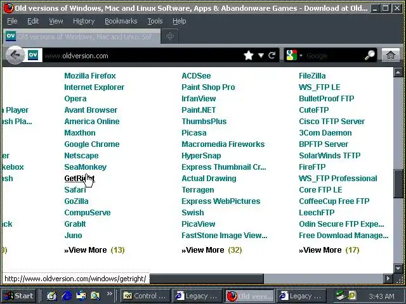Reload the page with the refresh icon
Screen dimensions: 406x304
272,55
